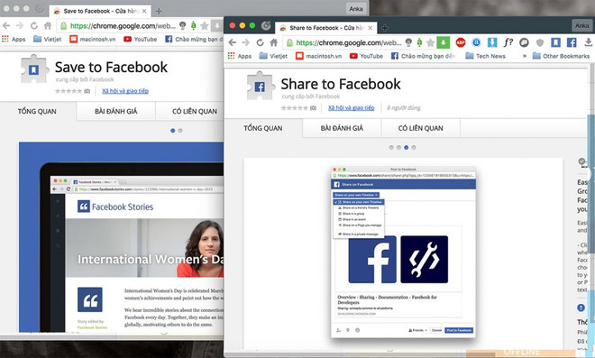Select fourth carousel dot in Share to Facebook window
The width and height of the screenshot is (595, 358).
[414, 147]
